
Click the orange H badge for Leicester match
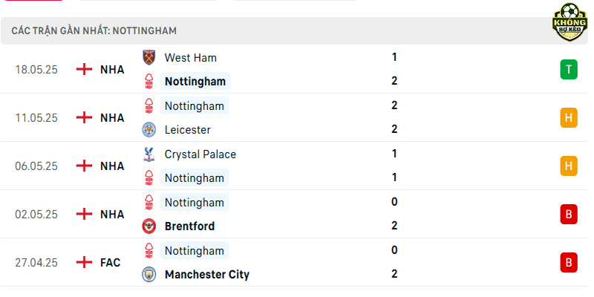pyautogui.click(x=569, y=118)
